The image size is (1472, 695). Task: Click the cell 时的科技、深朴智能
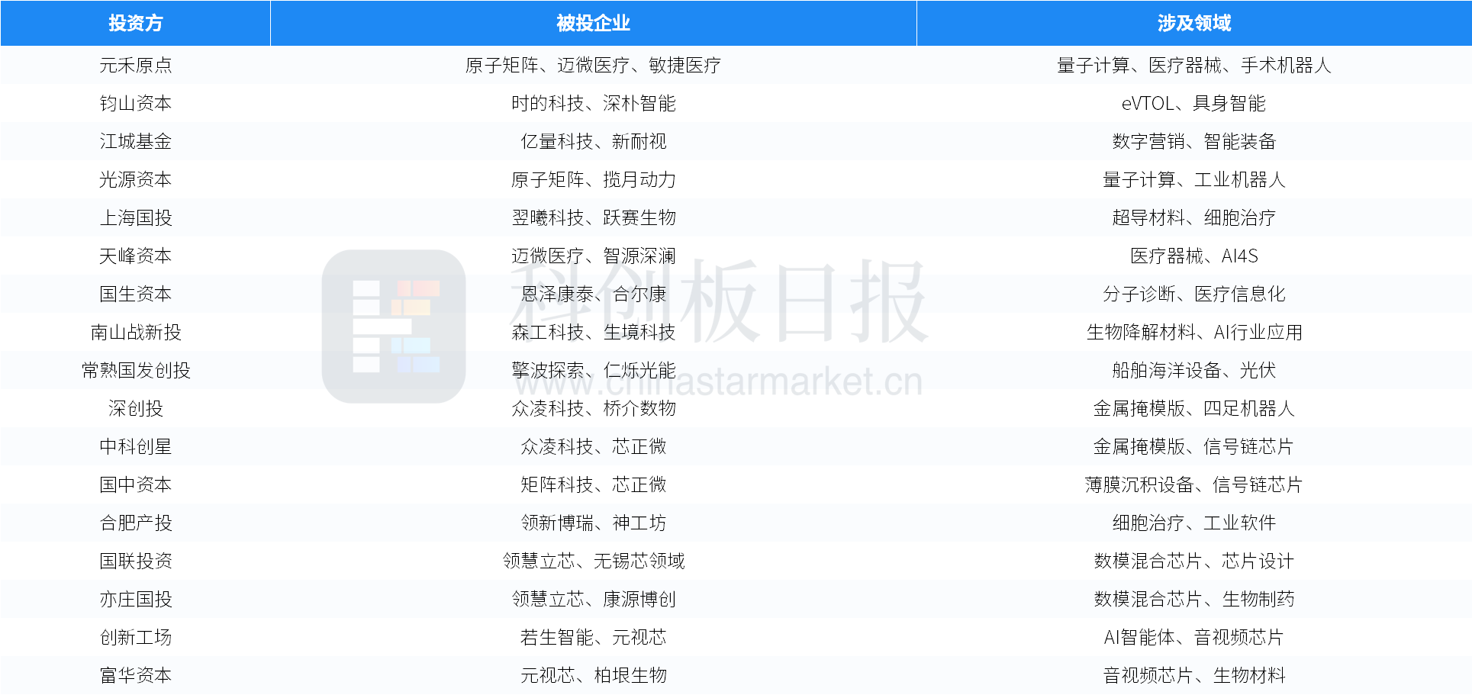tap(594, 103)
